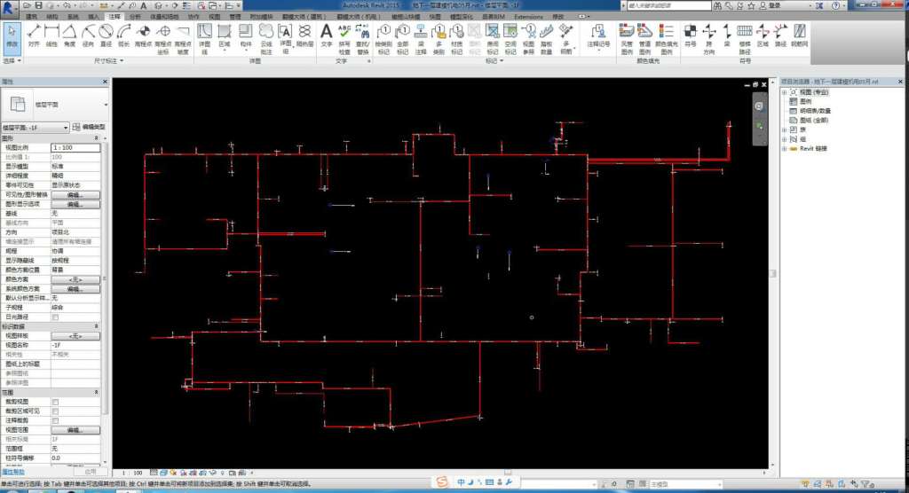Select the Tag All (全部标记) tool
Screen dimensions: 909x493
coord(402,39)
